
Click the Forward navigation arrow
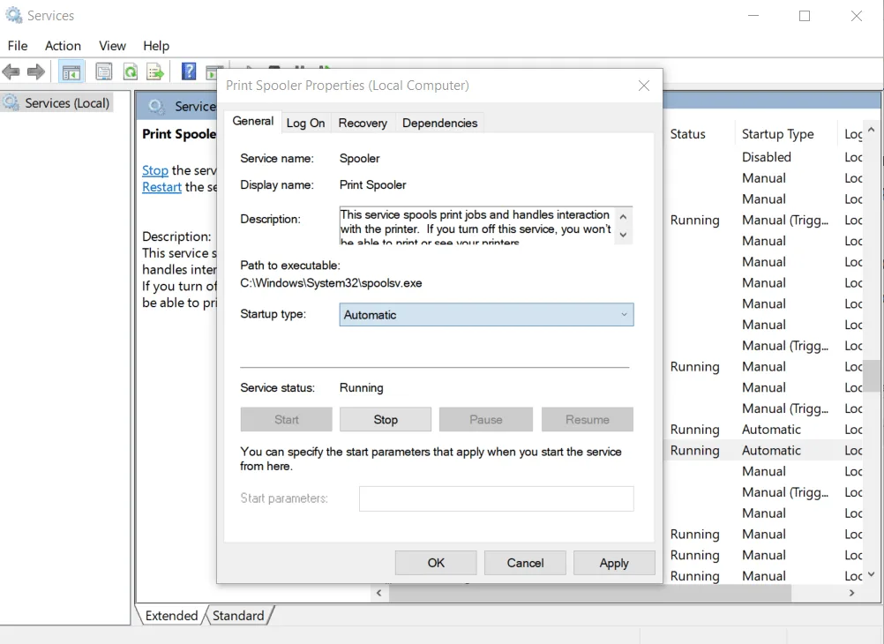pos(35,71)
